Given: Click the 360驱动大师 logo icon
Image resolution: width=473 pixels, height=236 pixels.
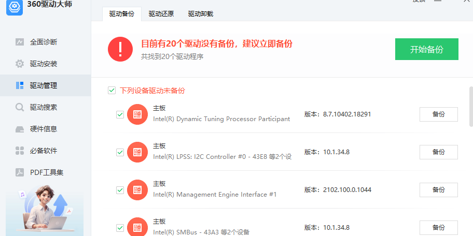Looking at the screenshot, I should [x=13, y=6].
